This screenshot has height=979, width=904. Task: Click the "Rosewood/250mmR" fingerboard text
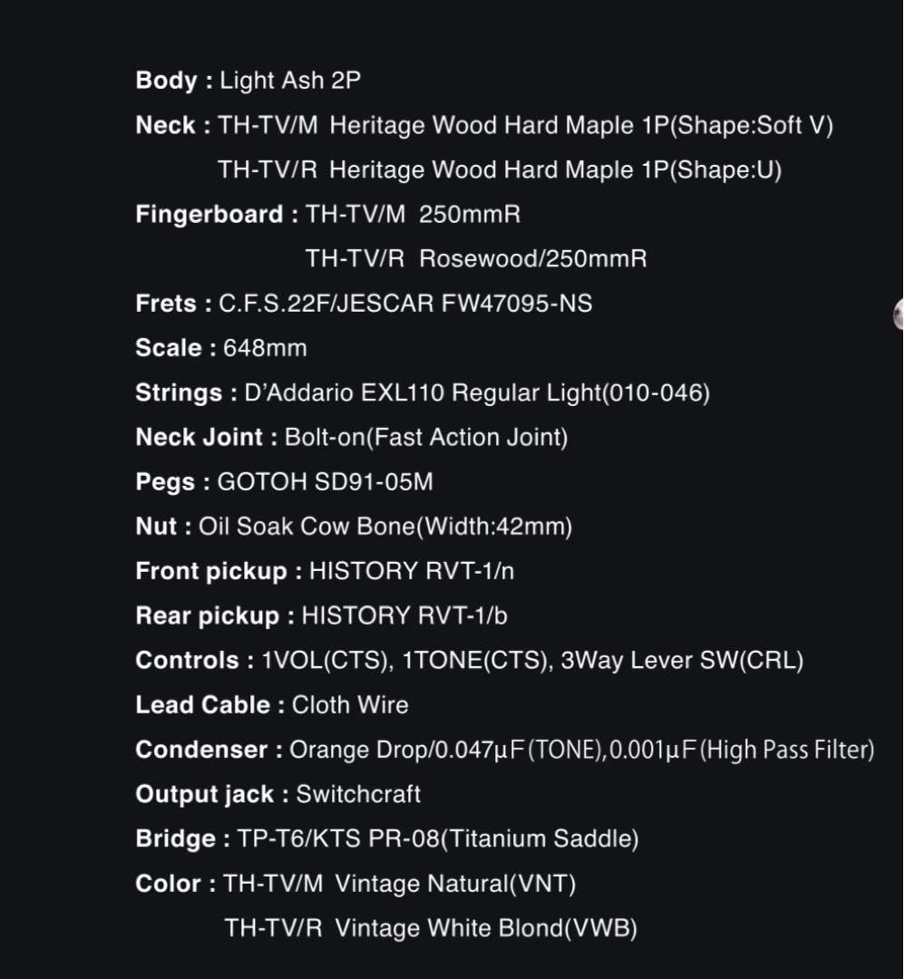pos(533,259)
